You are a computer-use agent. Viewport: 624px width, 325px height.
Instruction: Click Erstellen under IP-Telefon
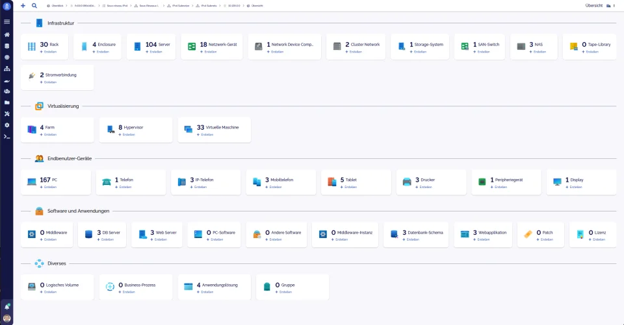coord(199,187)
